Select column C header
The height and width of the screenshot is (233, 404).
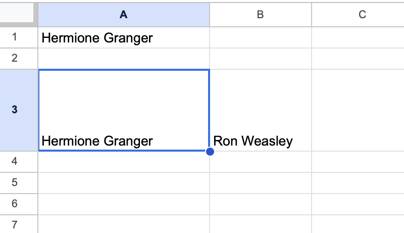362,15
